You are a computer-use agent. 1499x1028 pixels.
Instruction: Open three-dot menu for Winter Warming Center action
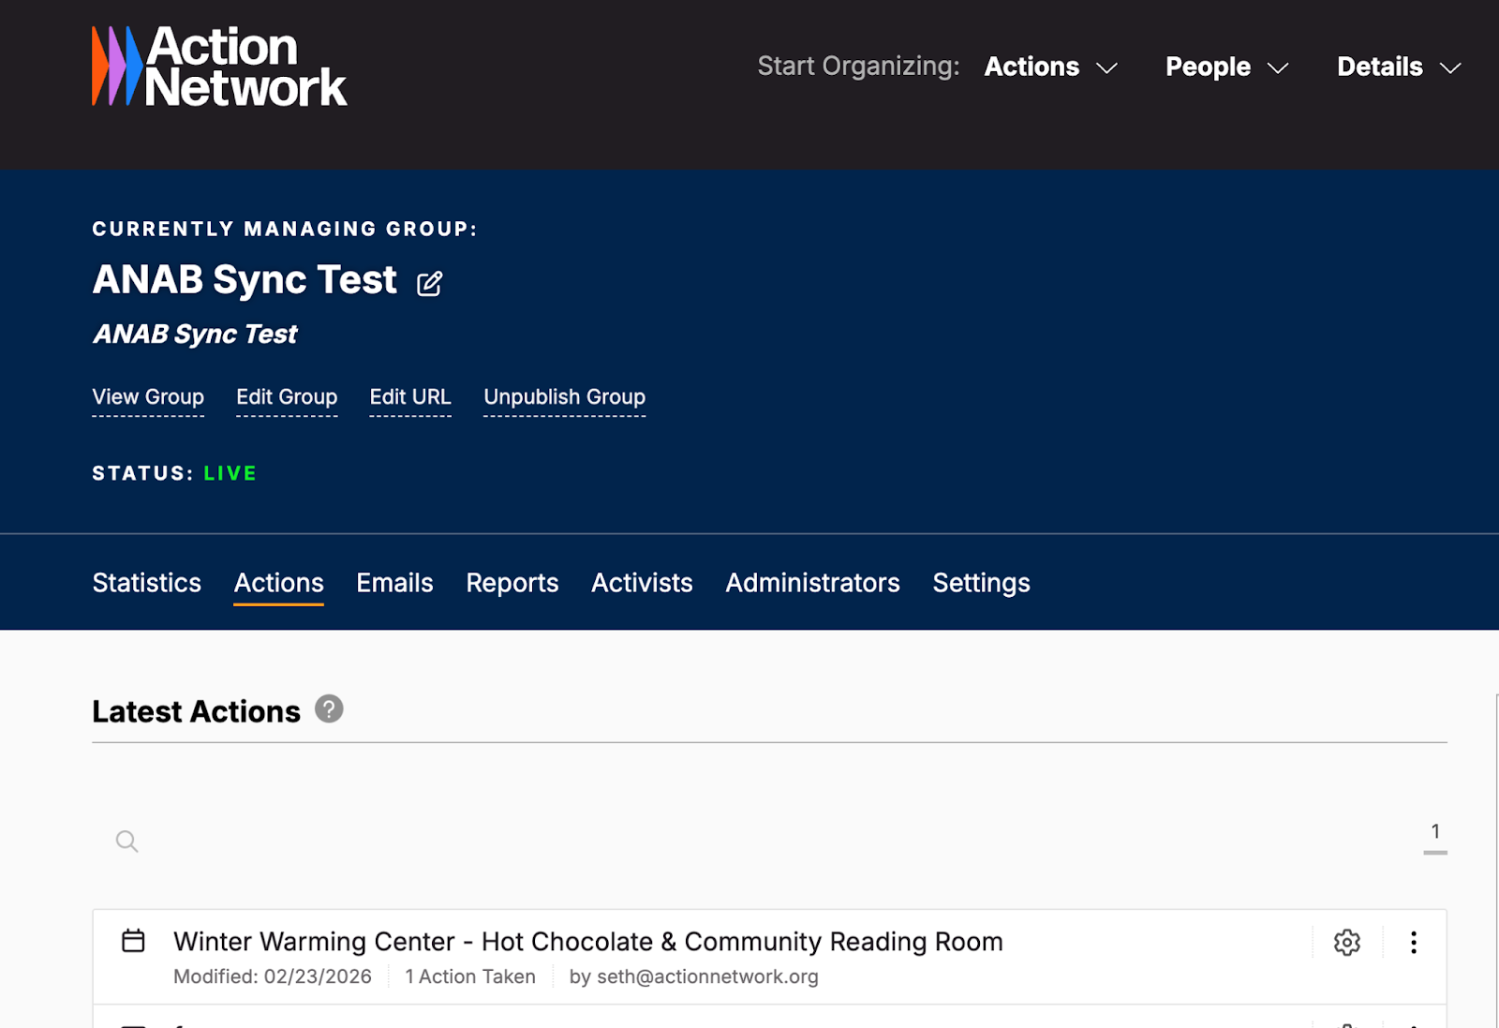click(1413, 942)
